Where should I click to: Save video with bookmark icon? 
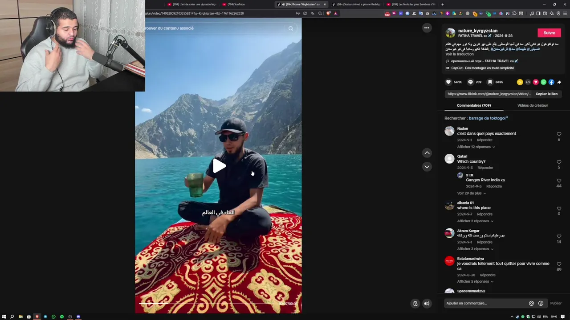(490, 82)
